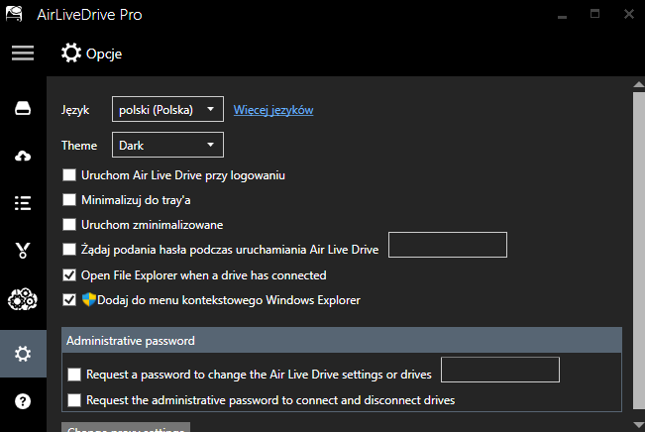645x432 pixels.
Task: Follow the Więcej języków link
Action: tap(273, 110)
